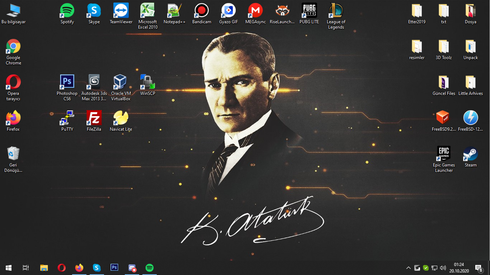Screen dimensions: 490x275
Task: Click the green checkmark security tray icon
Action: click(x=426, y=268)
